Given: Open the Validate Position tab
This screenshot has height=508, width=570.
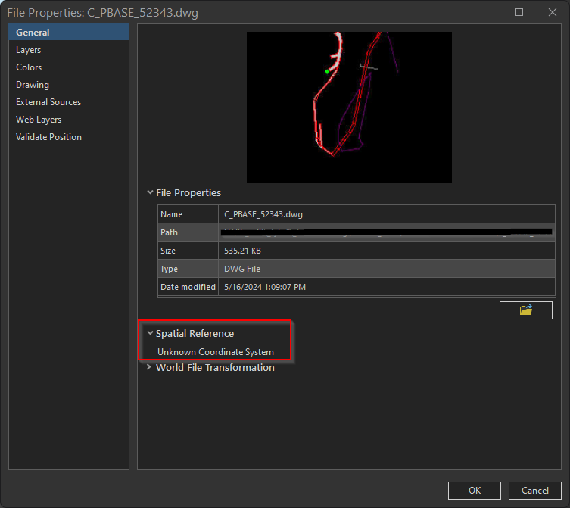Looking at the screenshot, I should [69, 137].
